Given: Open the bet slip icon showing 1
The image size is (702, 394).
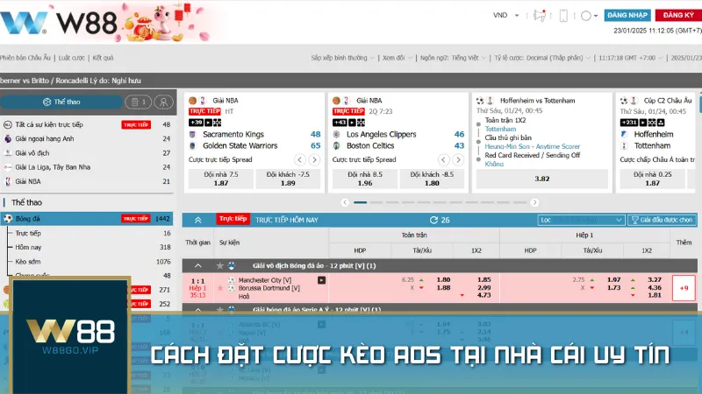Looking at the screenshot, I should (x=139, y=102).
